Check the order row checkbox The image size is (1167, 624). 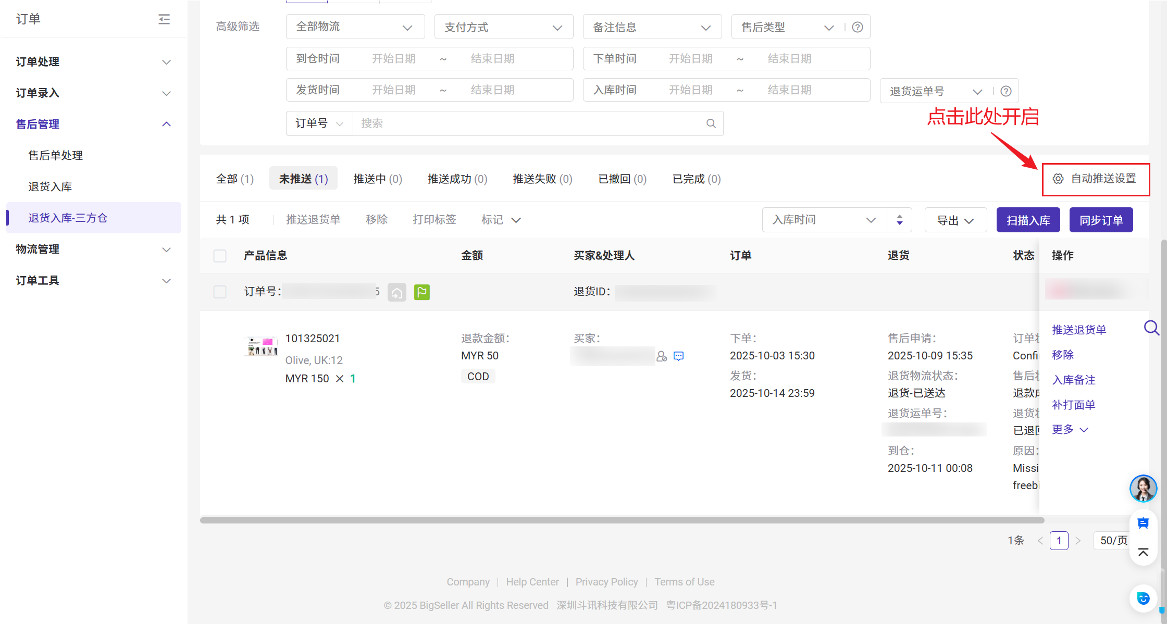tap(220, 292)
